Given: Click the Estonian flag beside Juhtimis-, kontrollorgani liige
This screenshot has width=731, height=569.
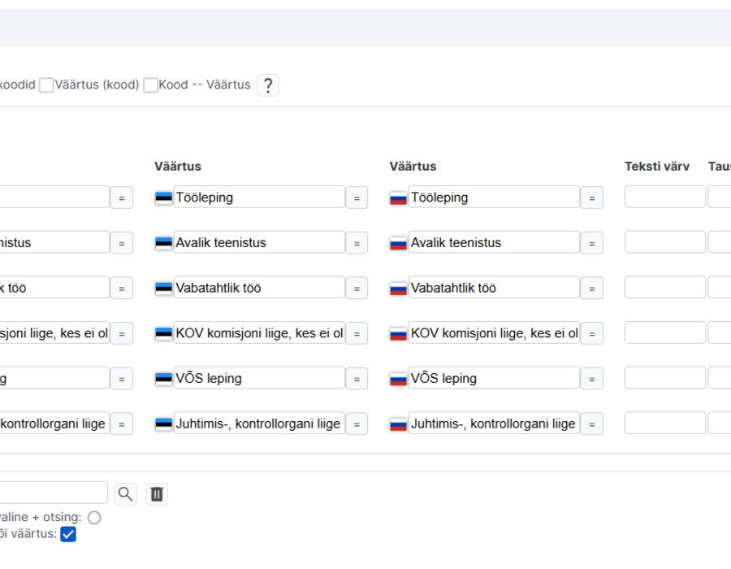Looking at the screenshot, I should pos(163,424).
